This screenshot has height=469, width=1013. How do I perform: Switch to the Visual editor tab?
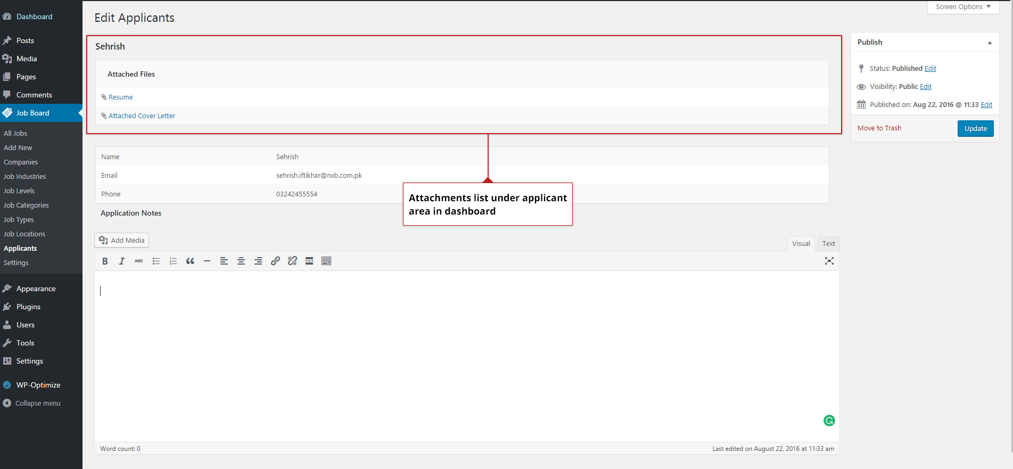(x=801, y=243)
